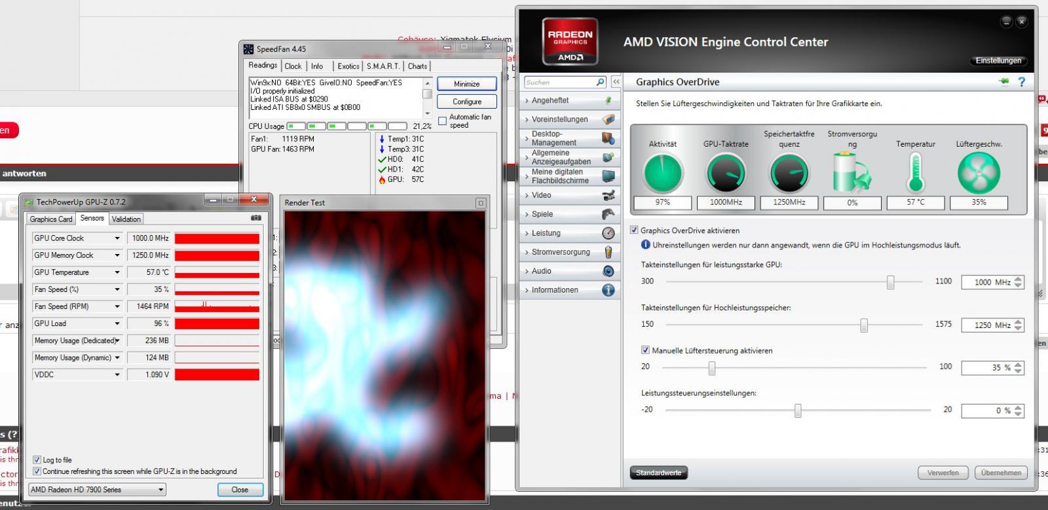Viewport: 1048px width, 510px height.
Task: Open GPU Temperature sensor dropdown
Action: tap(117, 272)
